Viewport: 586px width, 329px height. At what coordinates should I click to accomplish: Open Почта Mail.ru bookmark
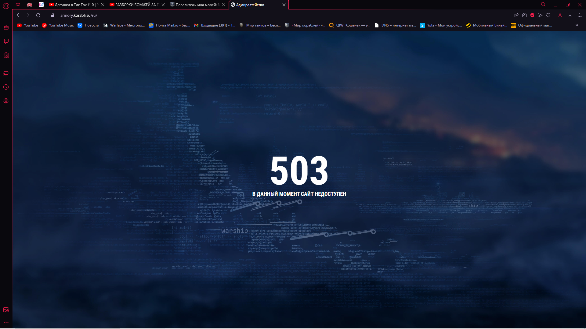[169, 25]
